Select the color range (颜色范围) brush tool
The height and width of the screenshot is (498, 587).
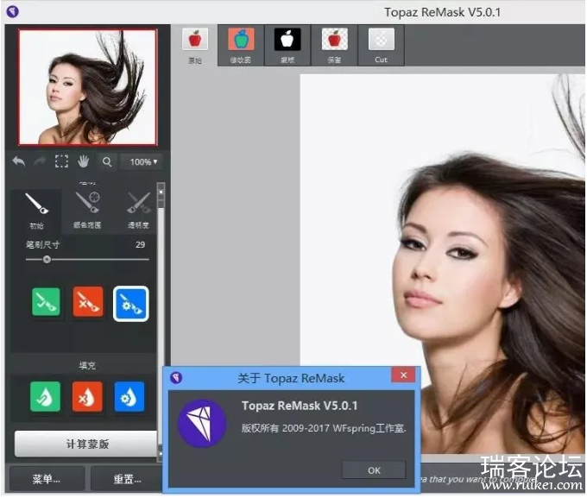tap(87, 211)
